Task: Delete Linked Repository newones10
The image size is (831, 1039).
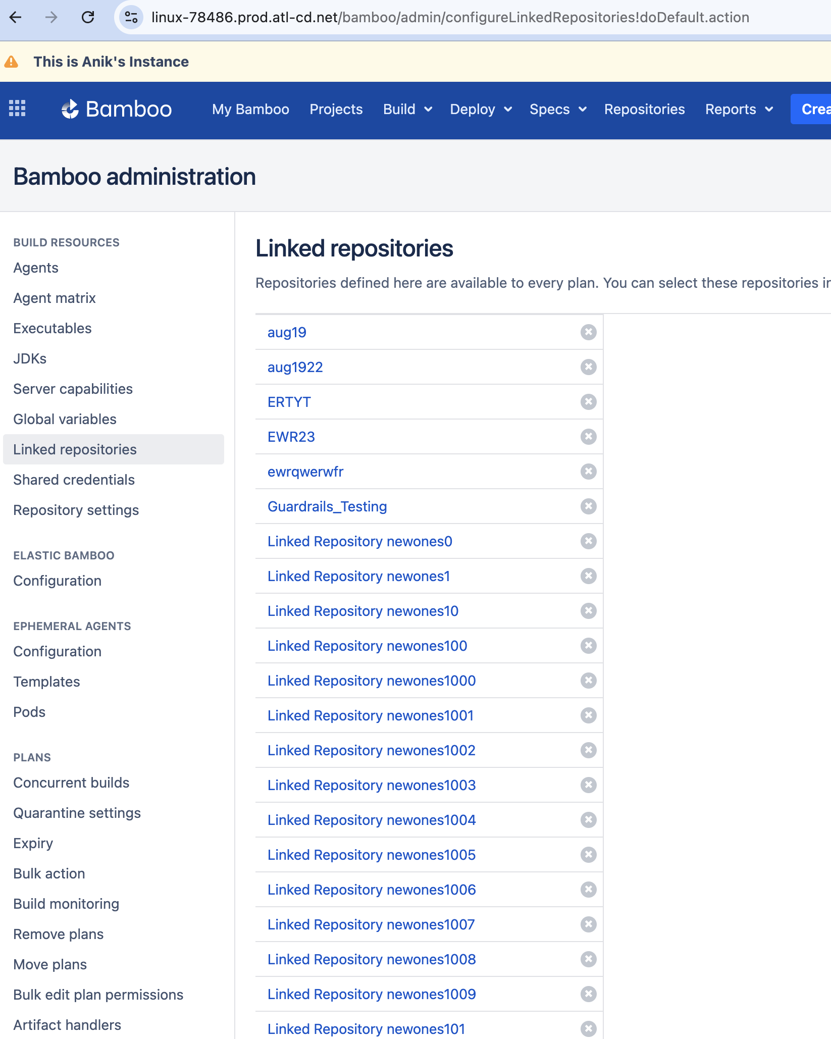Action: pos(588,611)
